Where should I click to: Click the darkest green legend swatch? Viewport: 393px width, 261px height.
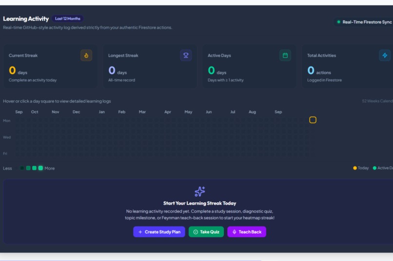[22, 168]
